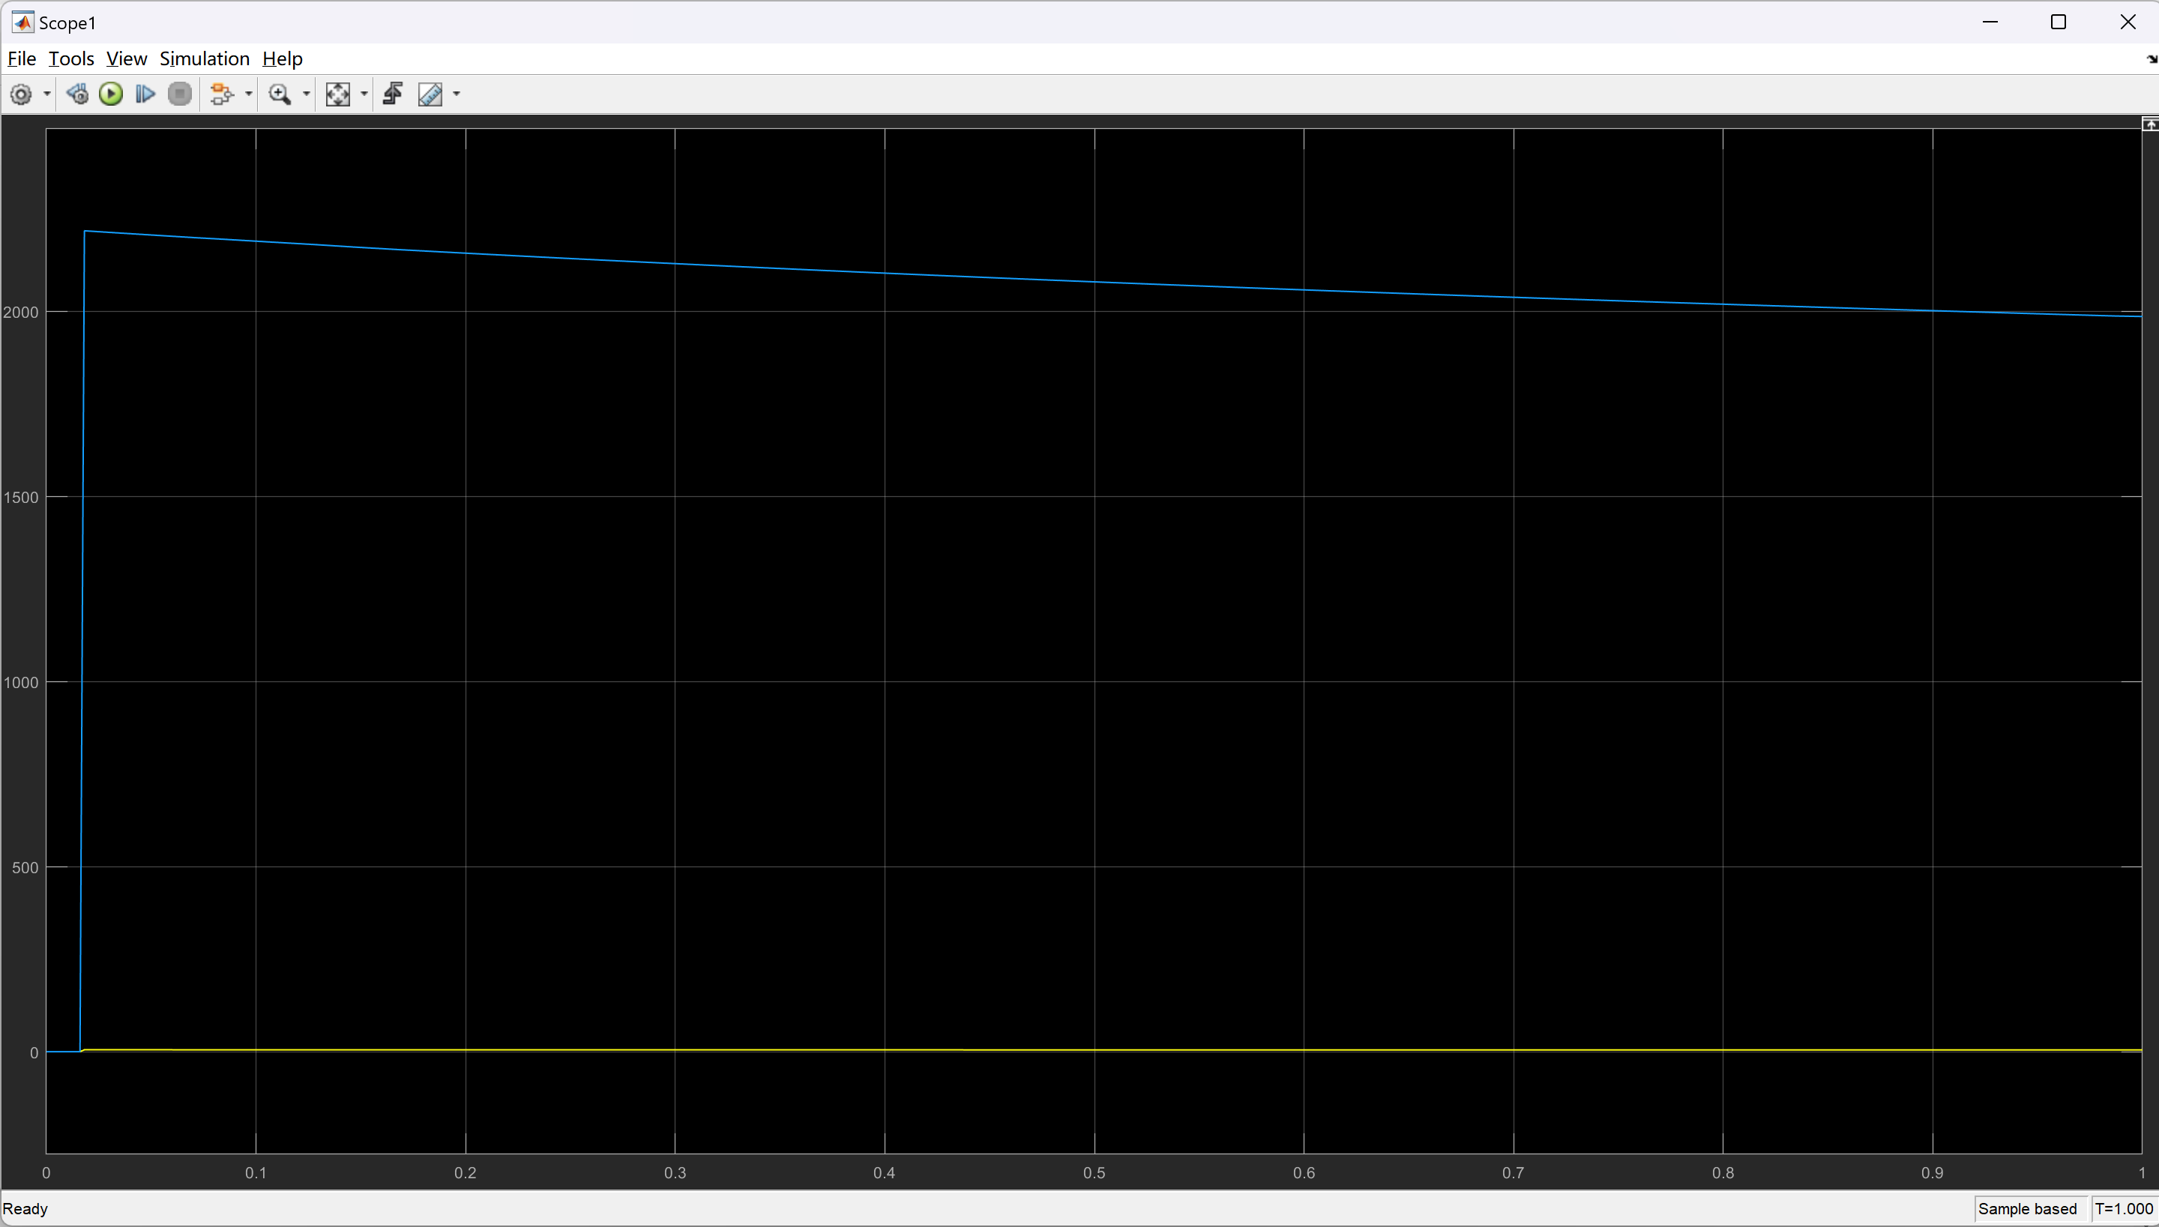Expand the Scale Axes dropdown arrow
Screen dimensions: 2159x1227
(364, 94)
